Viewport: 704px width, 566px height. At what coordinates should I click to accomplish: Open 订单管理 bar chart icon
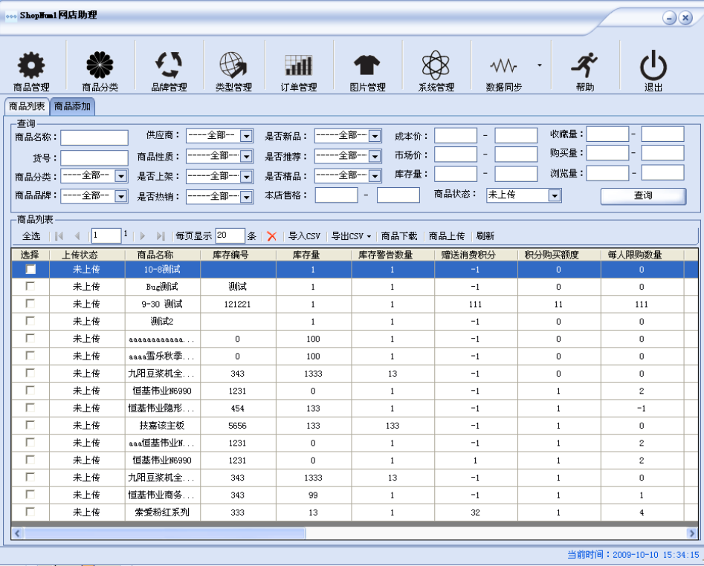point(298,66)
